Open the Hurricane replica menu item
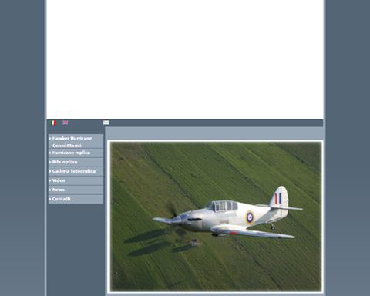 (x=76, y=153)
